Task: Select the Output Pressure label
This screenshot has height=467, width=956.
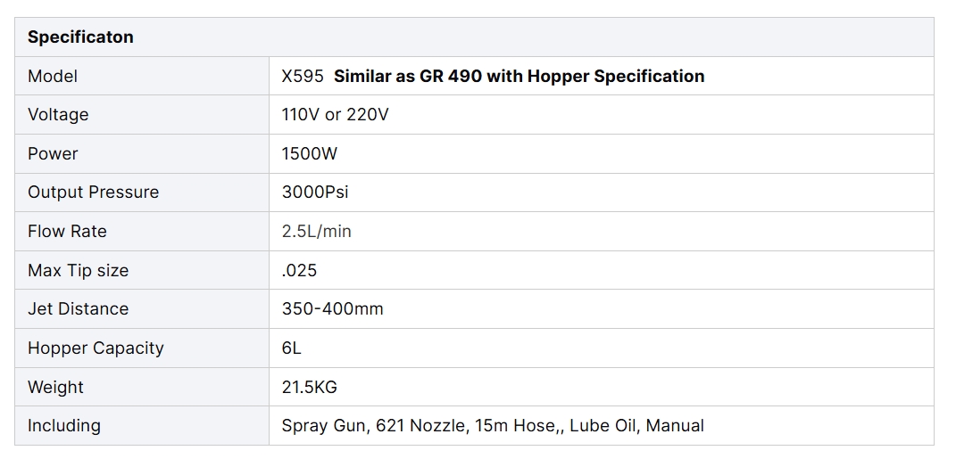Action: (x=93, y=193)
